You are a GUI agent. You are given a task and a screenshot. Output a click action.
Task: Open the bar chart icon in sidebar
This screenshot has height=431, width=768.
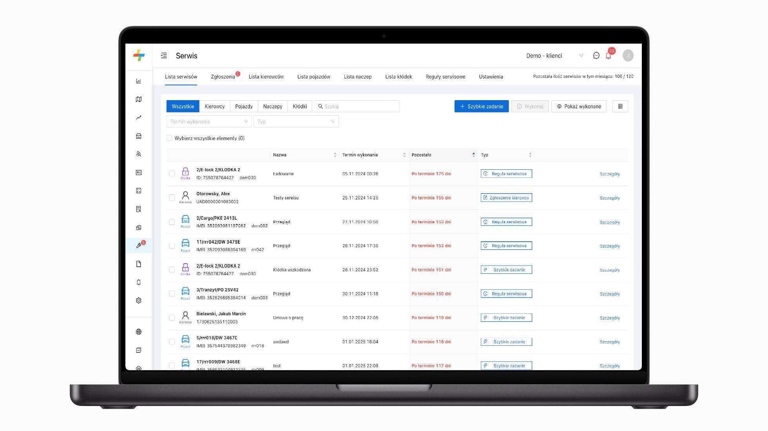pyautogui.click(x=139, y=81)
